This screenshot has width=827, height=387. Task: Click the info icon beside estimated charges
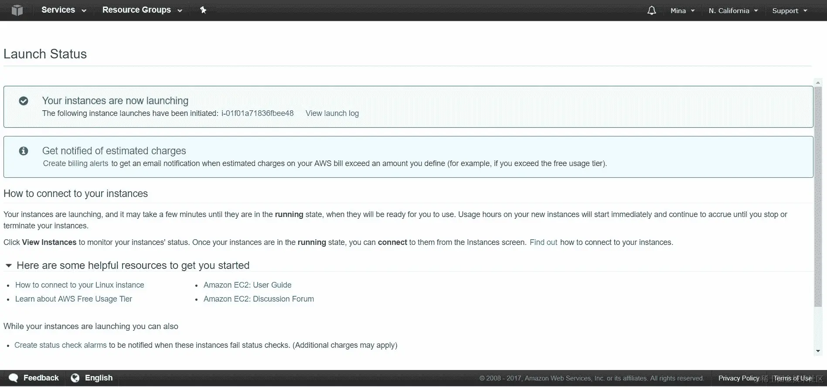[24, 151]
